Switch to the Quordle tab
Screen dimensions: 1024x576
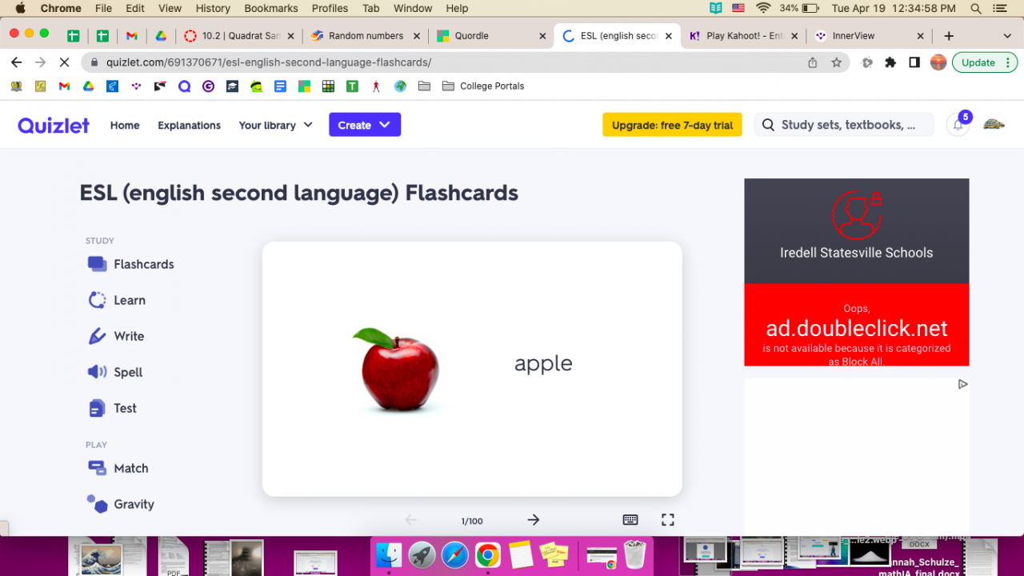click(491, 36)
